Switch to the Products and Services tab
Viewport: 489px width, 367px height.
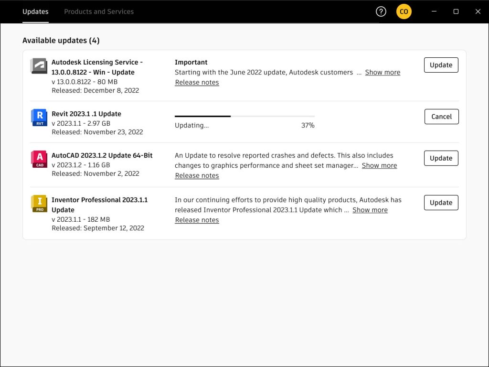99,11
